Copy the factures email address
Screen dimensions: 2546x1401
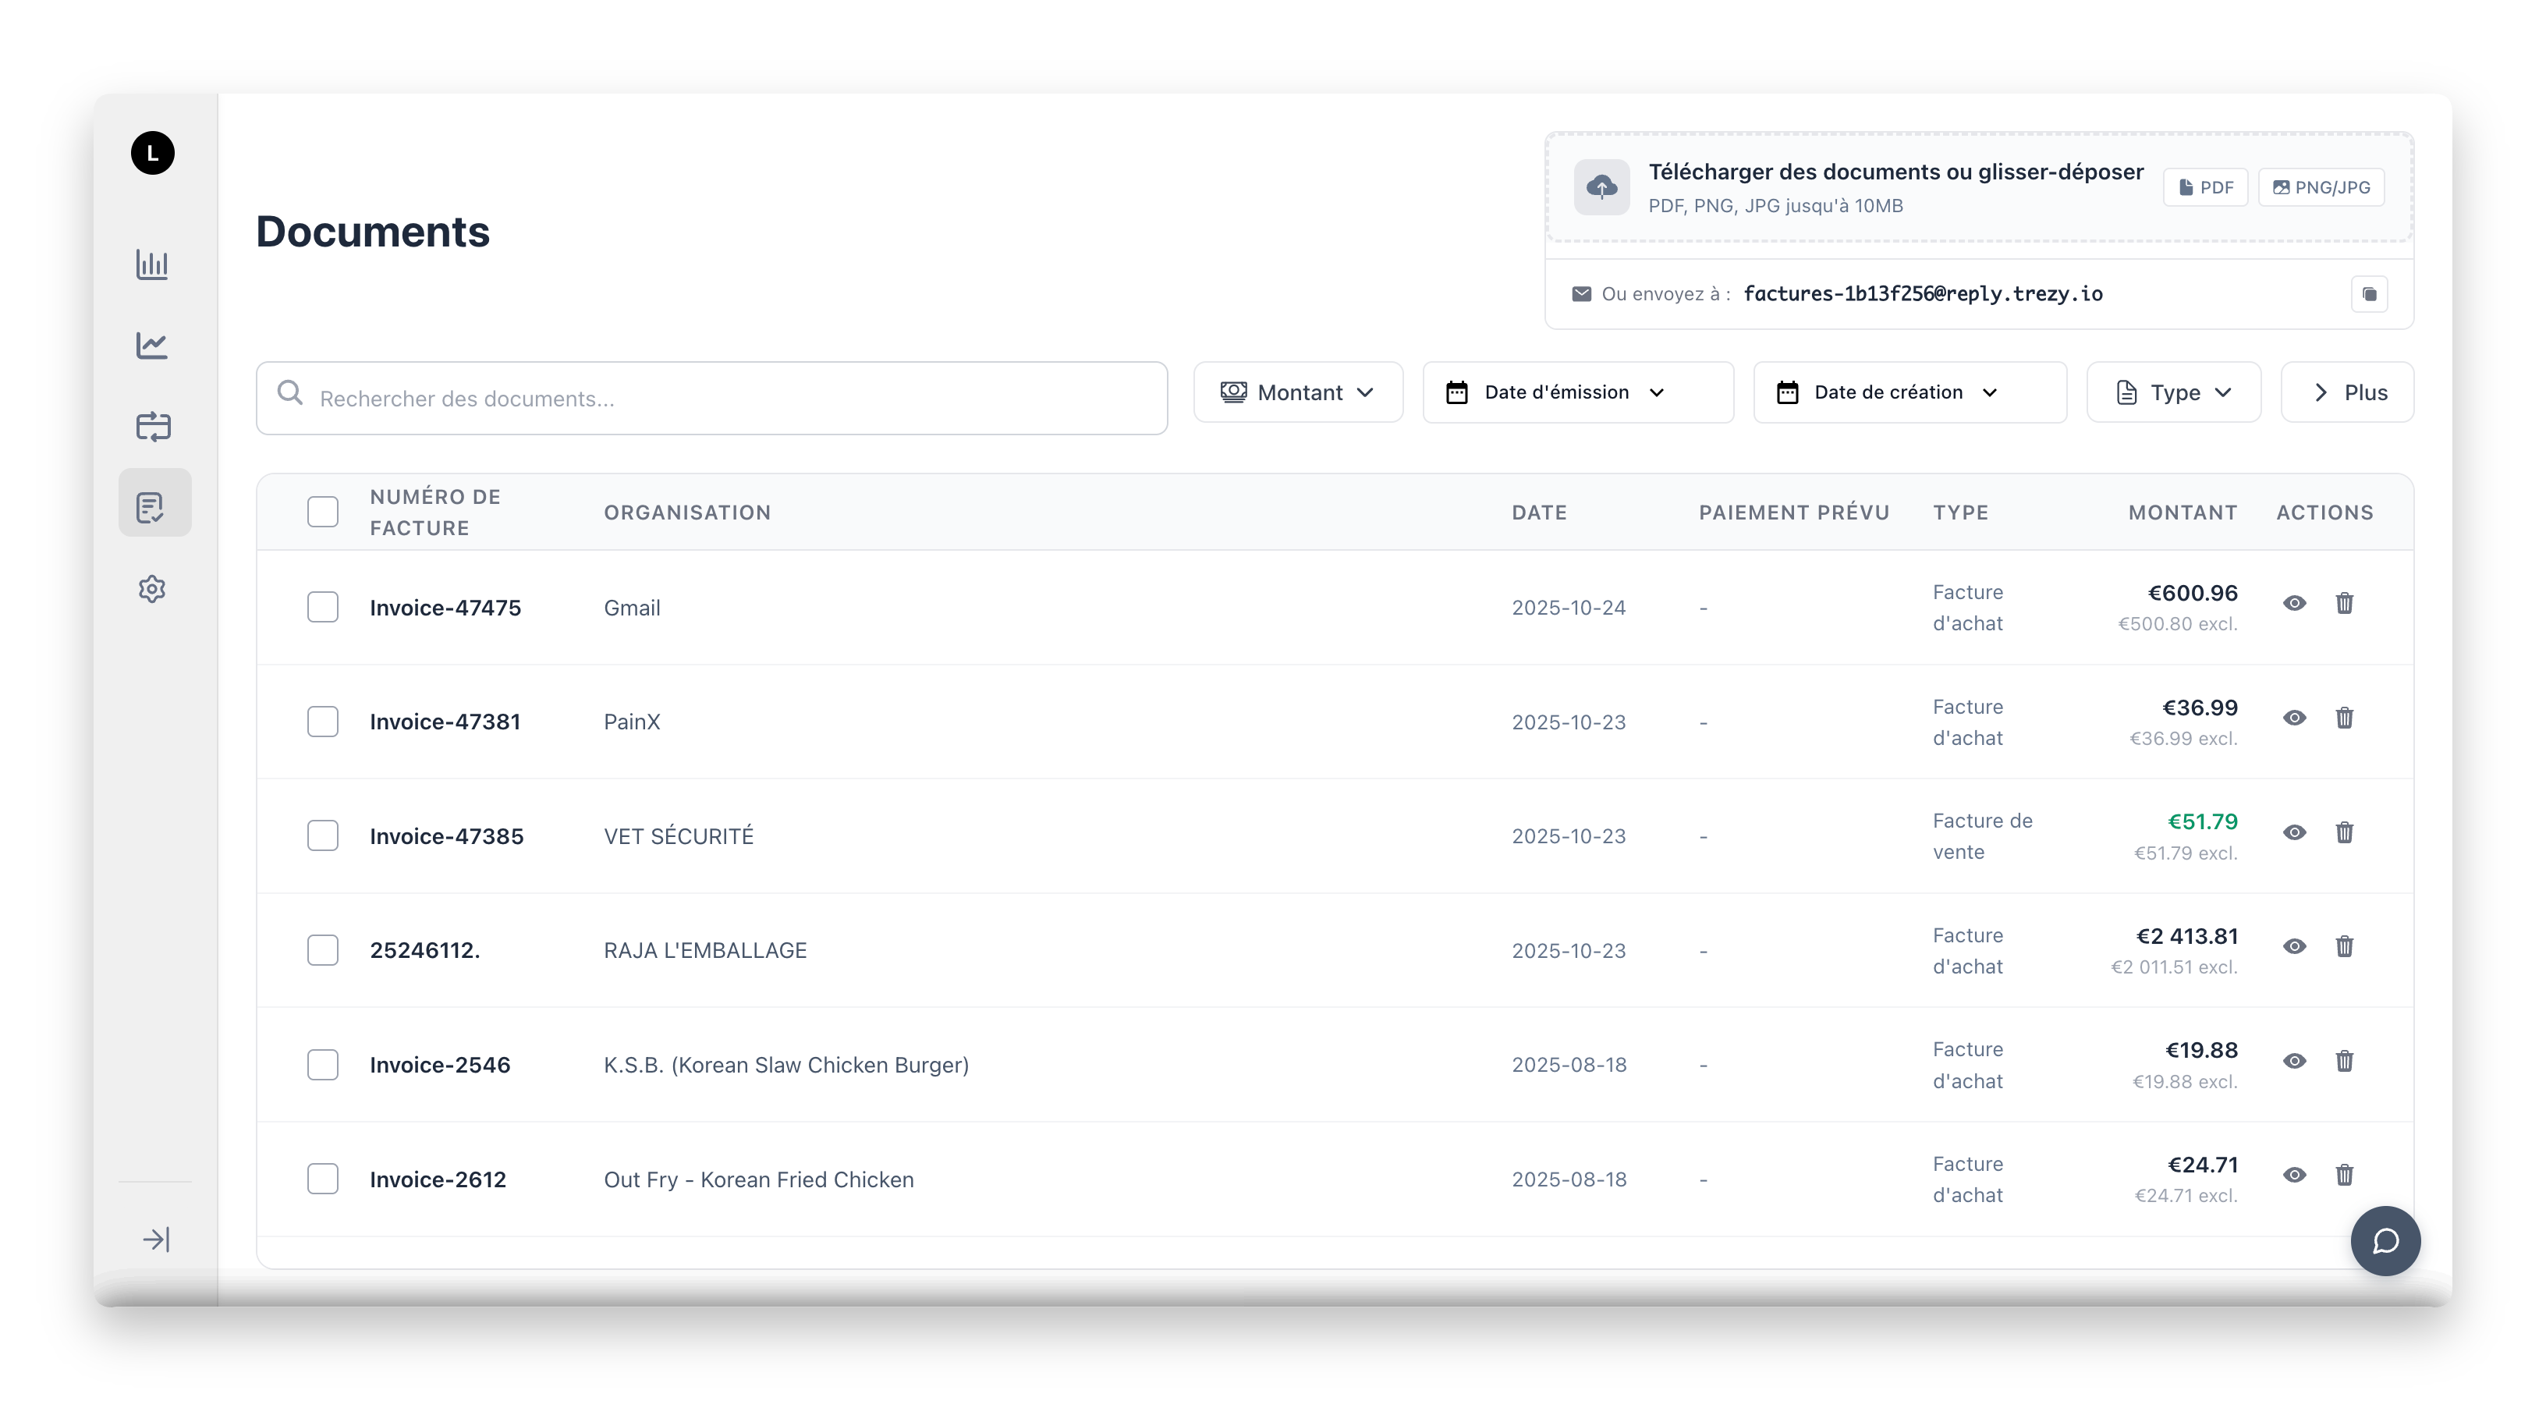click(x=2369, y=293)
